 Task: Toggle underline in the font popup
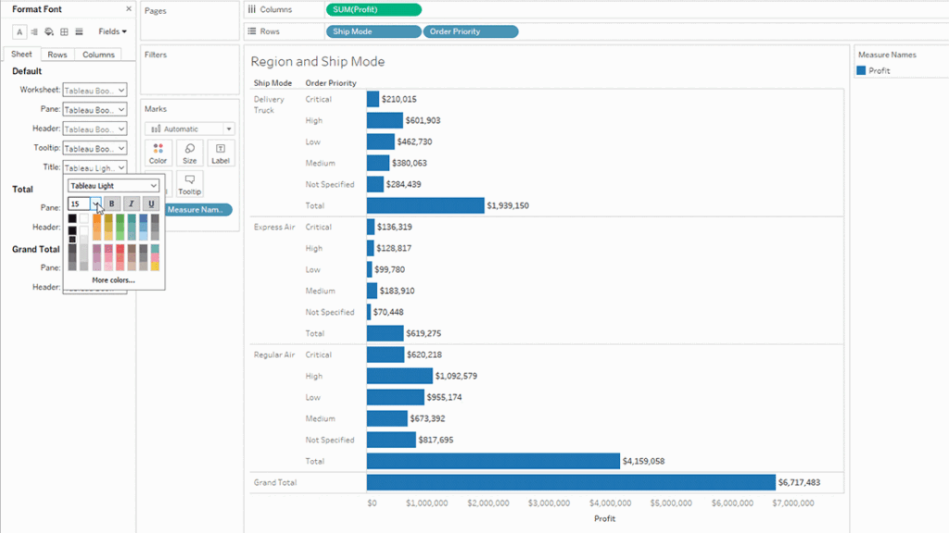click(151, 203)
